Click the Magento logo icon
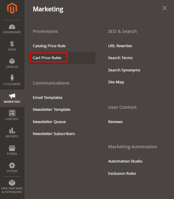The image size is (174, 199). click(12, 8)
